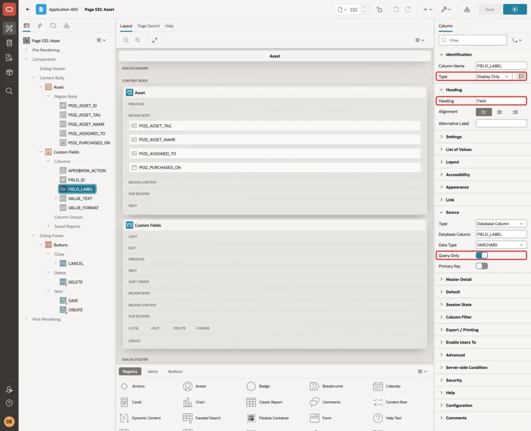Set heading alignment to end
The width and height of the screenshot is (531, 431).
click(x=515, y=112)
